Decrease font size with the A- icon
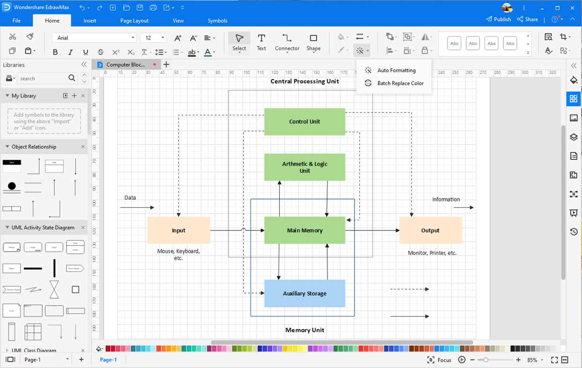The height and width of the screenshot is (368, 582). point(193,38)
